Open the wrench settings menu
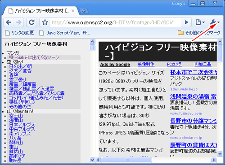The height and width of the screenshot is (165, 225). point(215,22)
